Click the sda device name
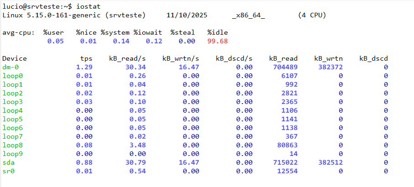Image resolution: width=414 pixels, height=187 pixels. (x=9, y=163)
